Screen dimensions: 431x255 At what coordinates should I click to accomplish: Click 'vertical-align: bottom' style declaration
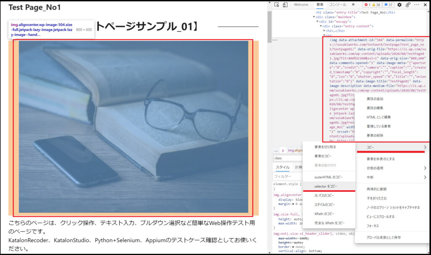(x=300, y=251)
